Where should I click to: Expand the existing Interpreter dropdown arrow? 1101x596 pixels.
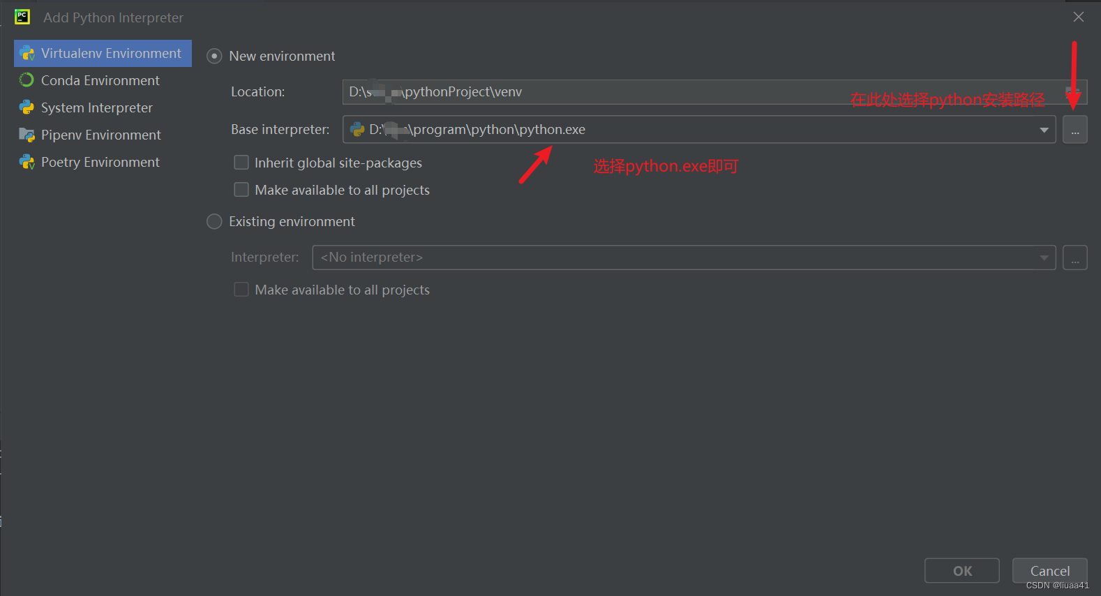(x=1044, y=258)
